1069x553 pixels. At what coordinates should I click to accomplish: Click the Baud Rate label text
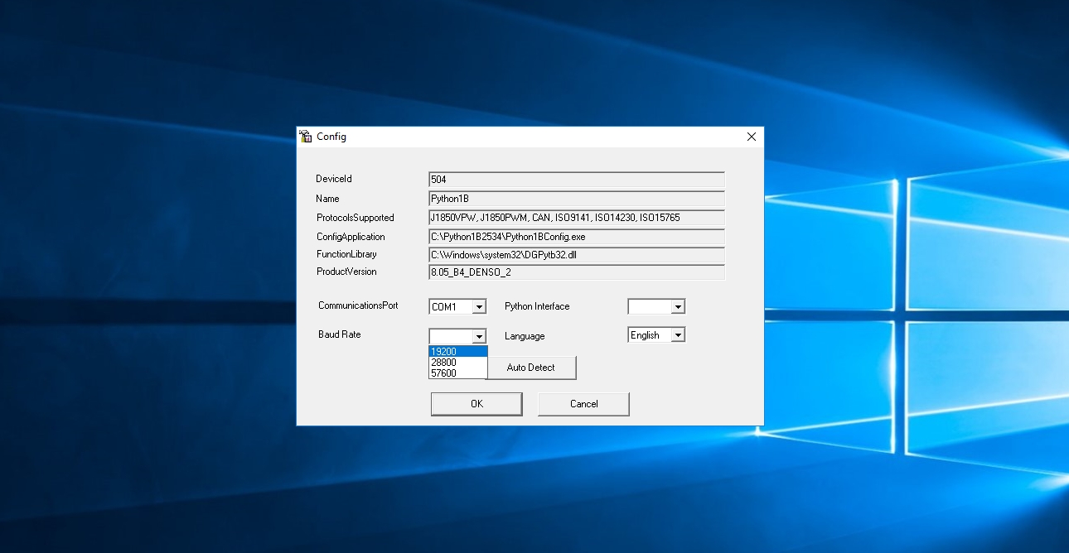pyautogui.click(x=340, y=334)
